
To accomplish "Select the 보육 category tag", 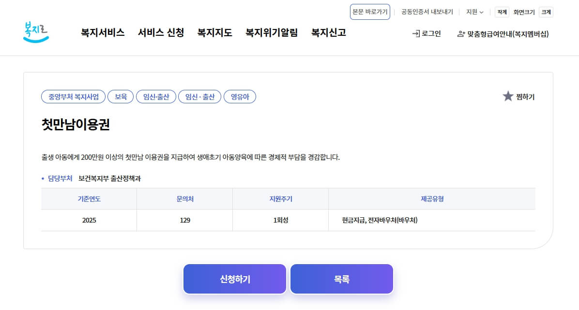I will (120, 96).
